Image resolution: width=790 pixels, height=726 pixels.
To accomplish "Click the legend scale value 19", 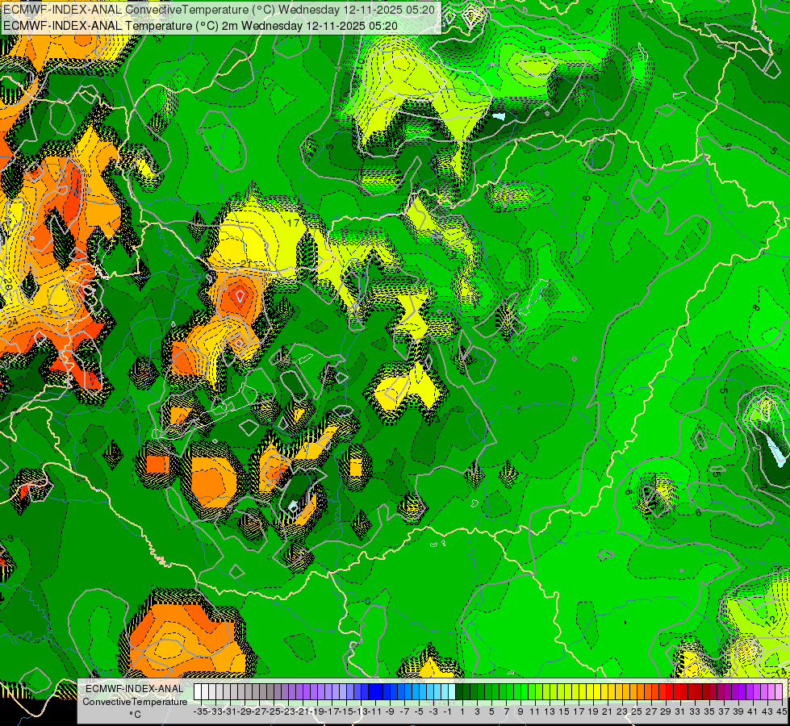I will point(593,711).
